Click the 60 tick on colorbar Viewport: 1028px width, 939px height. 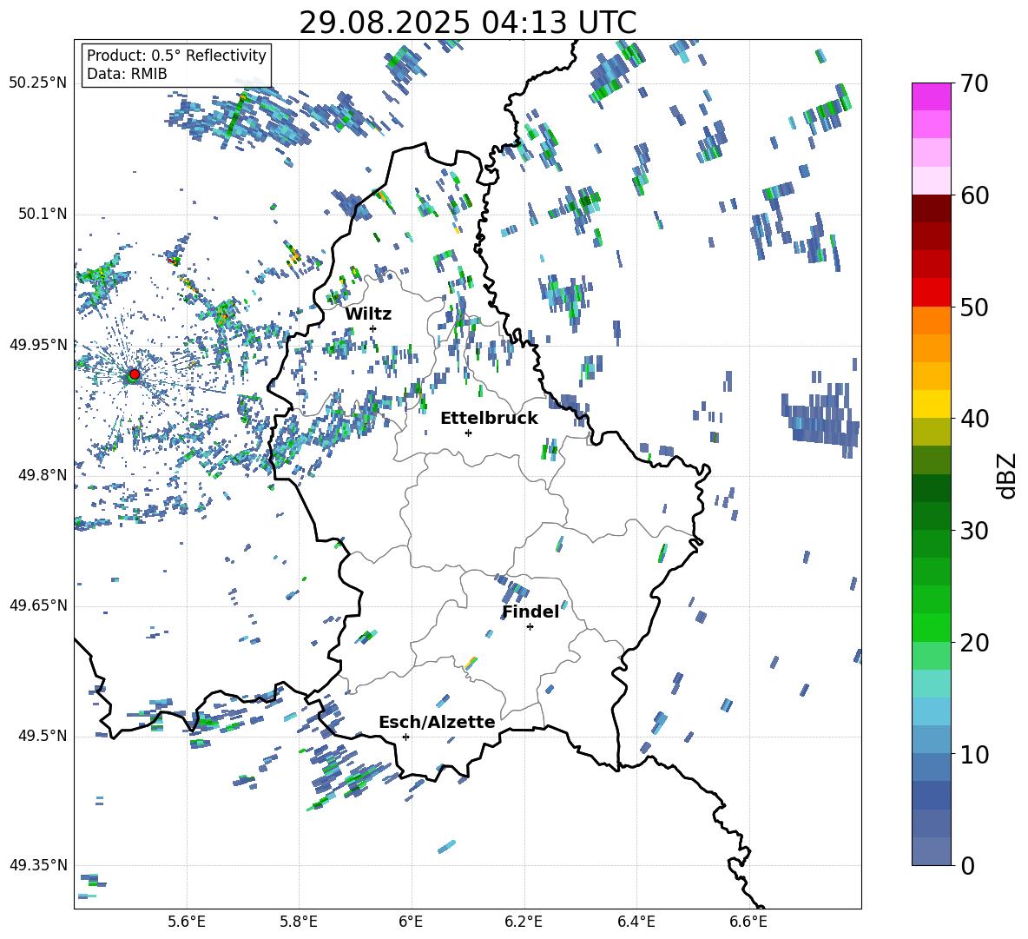coord(973,195)
